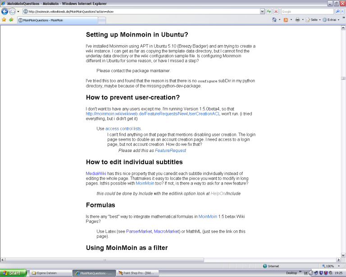Follow the NewUserCreationACL URL link

pos(153,114)
